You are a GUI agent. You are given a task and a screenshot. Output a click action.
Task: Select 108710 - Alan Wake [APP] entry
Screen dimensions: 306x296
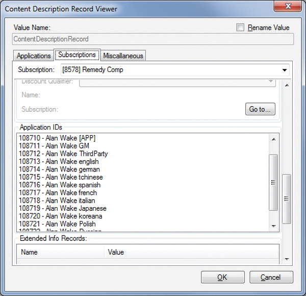(57, 138)
